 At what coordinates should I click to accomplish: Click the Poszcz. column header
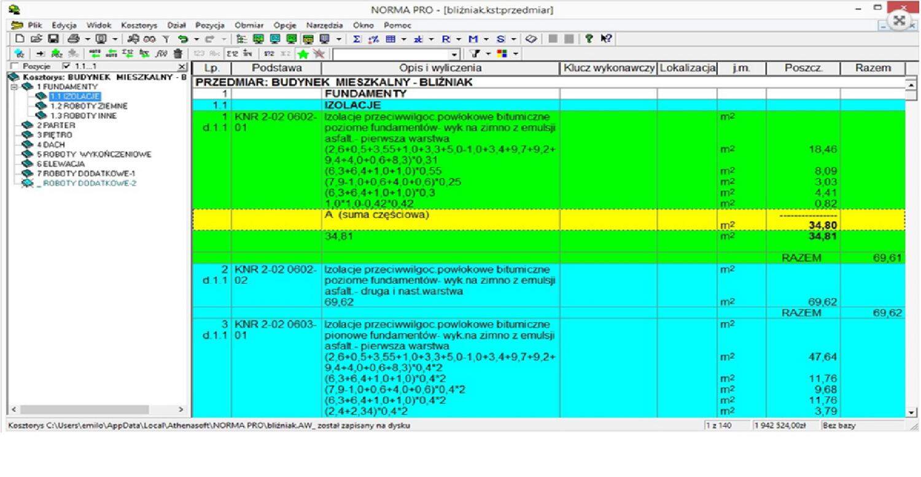tap(803, 68)
